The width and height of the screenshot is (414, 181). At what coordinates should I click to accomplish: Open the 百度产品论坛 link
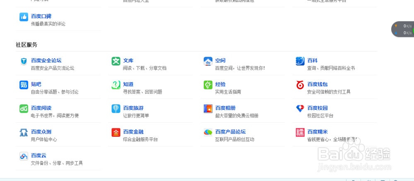[231, 132]
